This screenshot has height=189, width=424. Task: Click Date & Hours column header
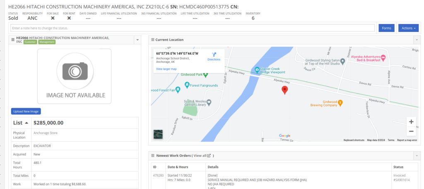click(178, 167)
